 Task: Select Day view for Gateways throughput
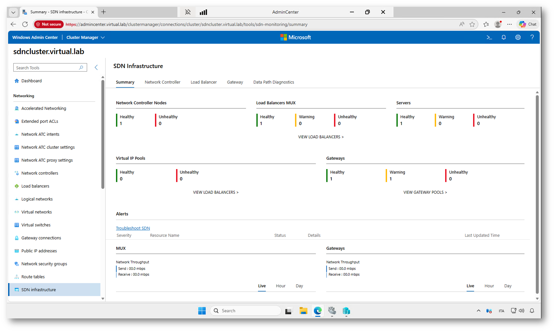point(508,286)
